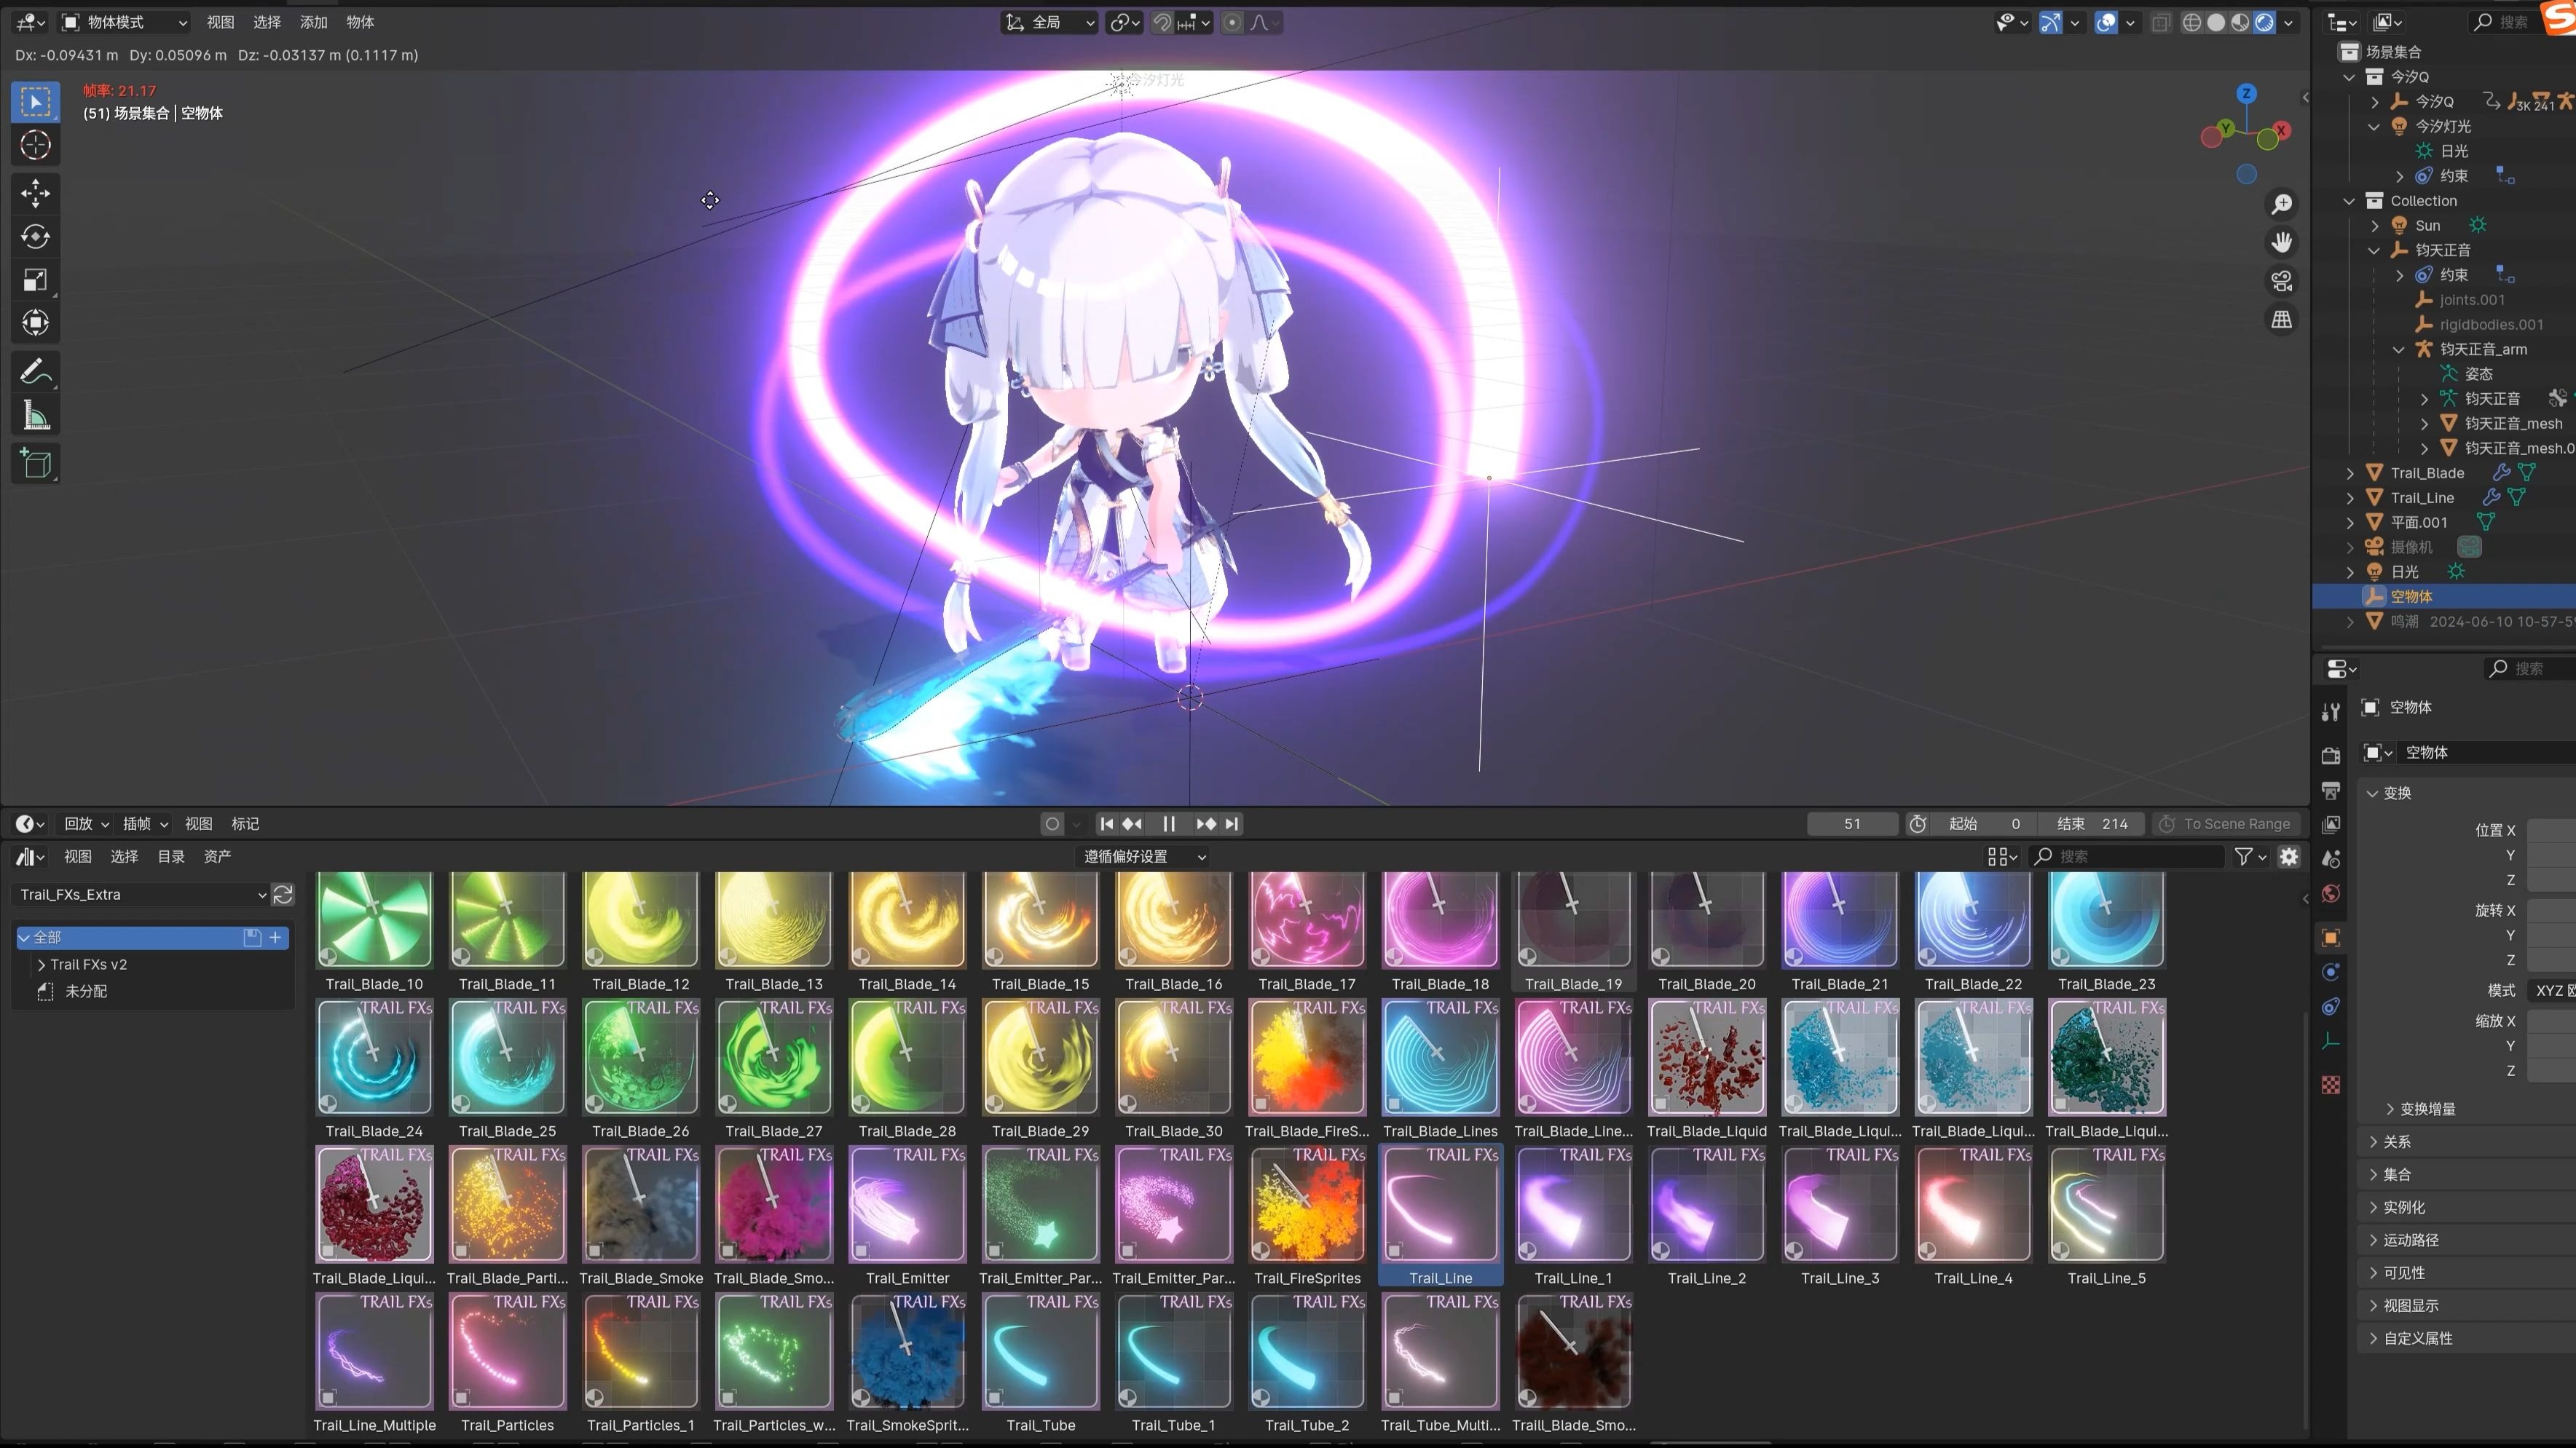Open asset browser Asset menu (资产)
The height and width of the screenshot is (1448, 2576).
click(x=217, y=856)
